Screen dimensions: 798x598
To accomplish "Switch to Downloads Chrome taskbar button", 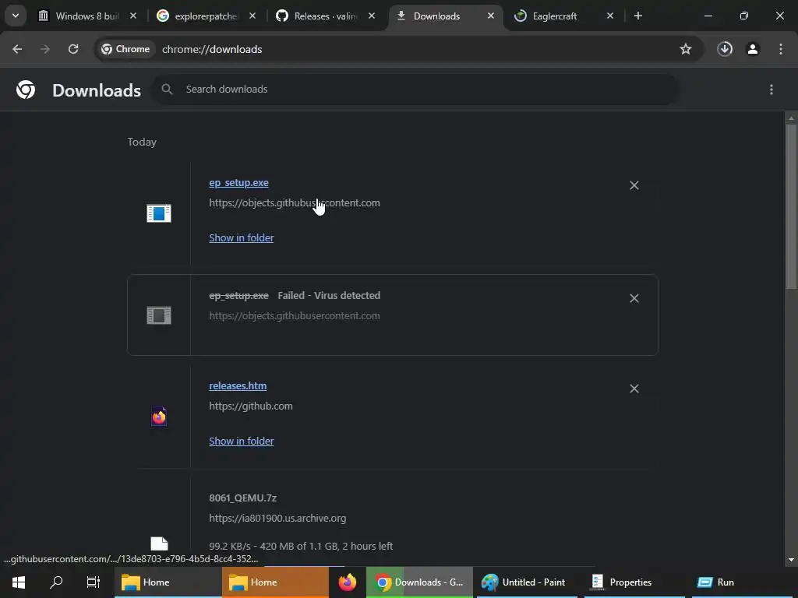I will (x=419, y=582).
